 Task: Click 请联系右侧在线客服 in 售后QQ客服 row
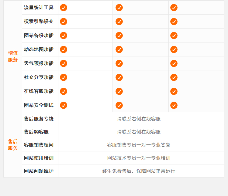[x=139, y=132]
